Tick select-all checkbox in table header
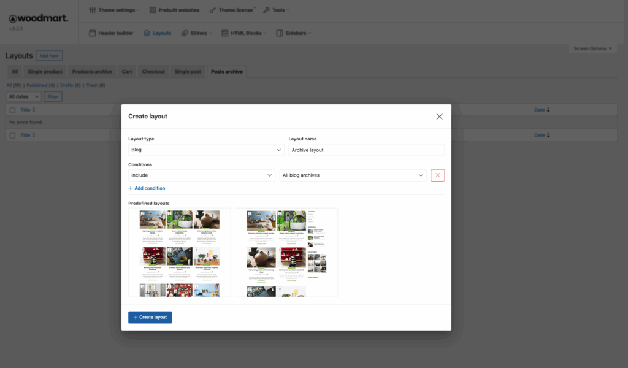 click(x=12, y=110)
